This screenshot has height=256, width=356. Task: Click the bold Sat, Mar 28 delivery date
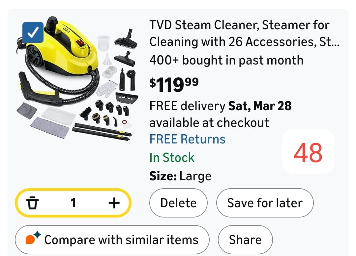[x=260, y=106]
